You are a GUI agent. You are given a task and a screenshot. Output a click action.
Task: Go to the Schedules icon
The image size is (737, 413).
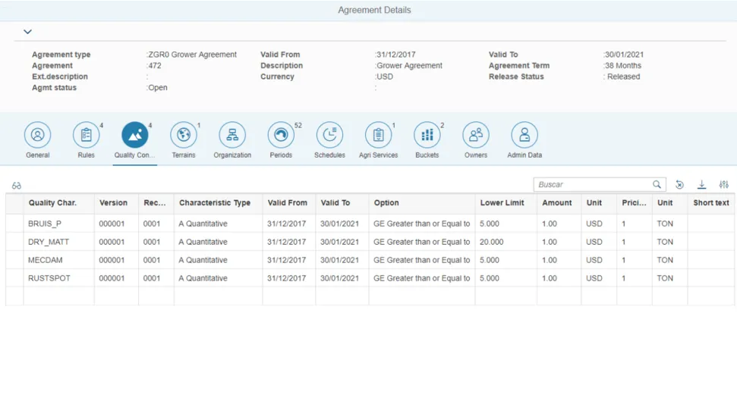pyautogui.click(x=329, y=136)
